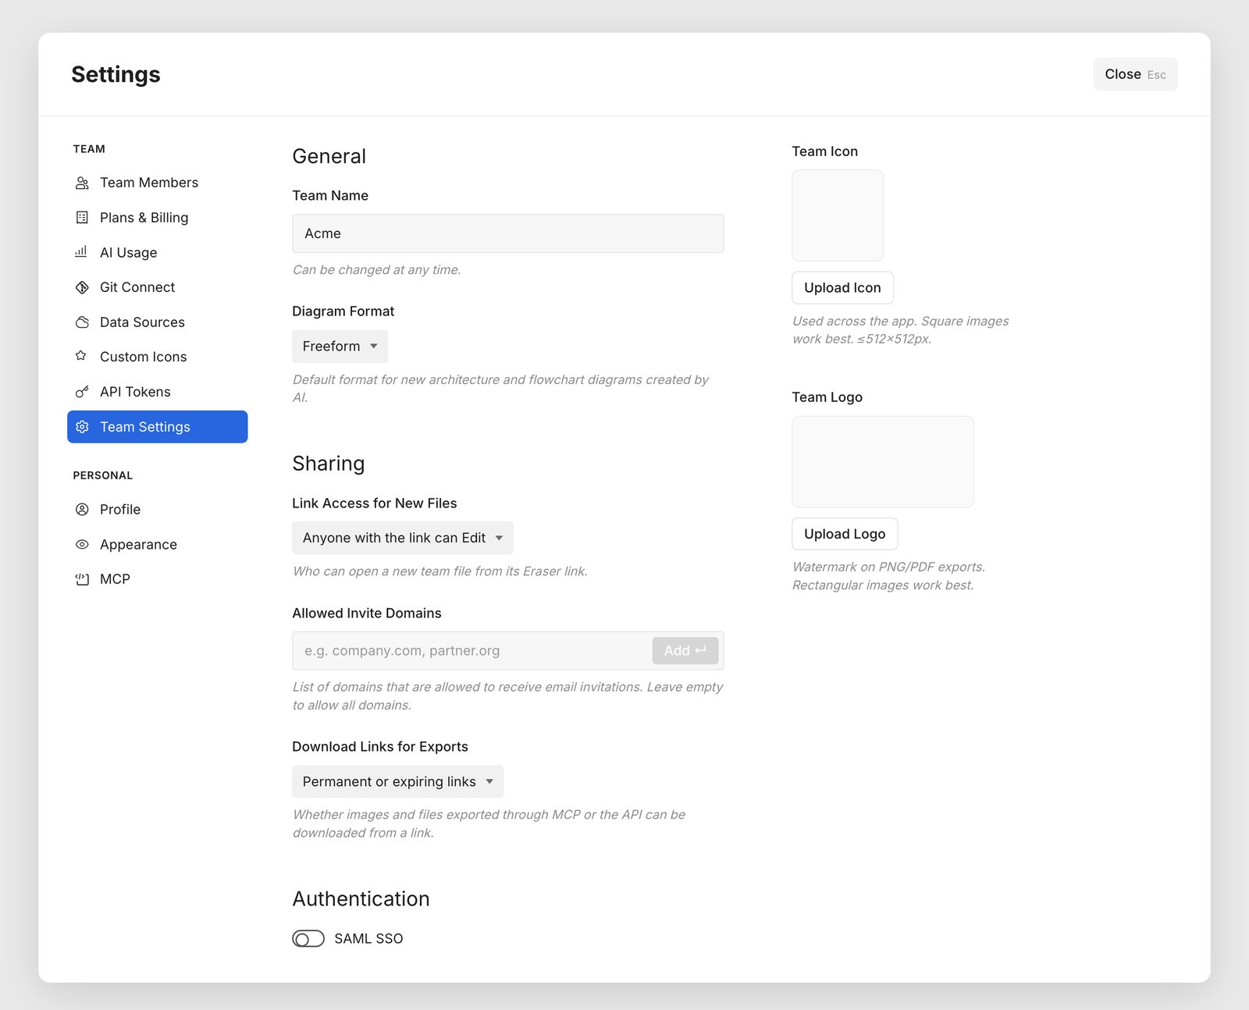The image size is (1249, 1010).
Task: Click the Upload Icon button
Action: 842,288
